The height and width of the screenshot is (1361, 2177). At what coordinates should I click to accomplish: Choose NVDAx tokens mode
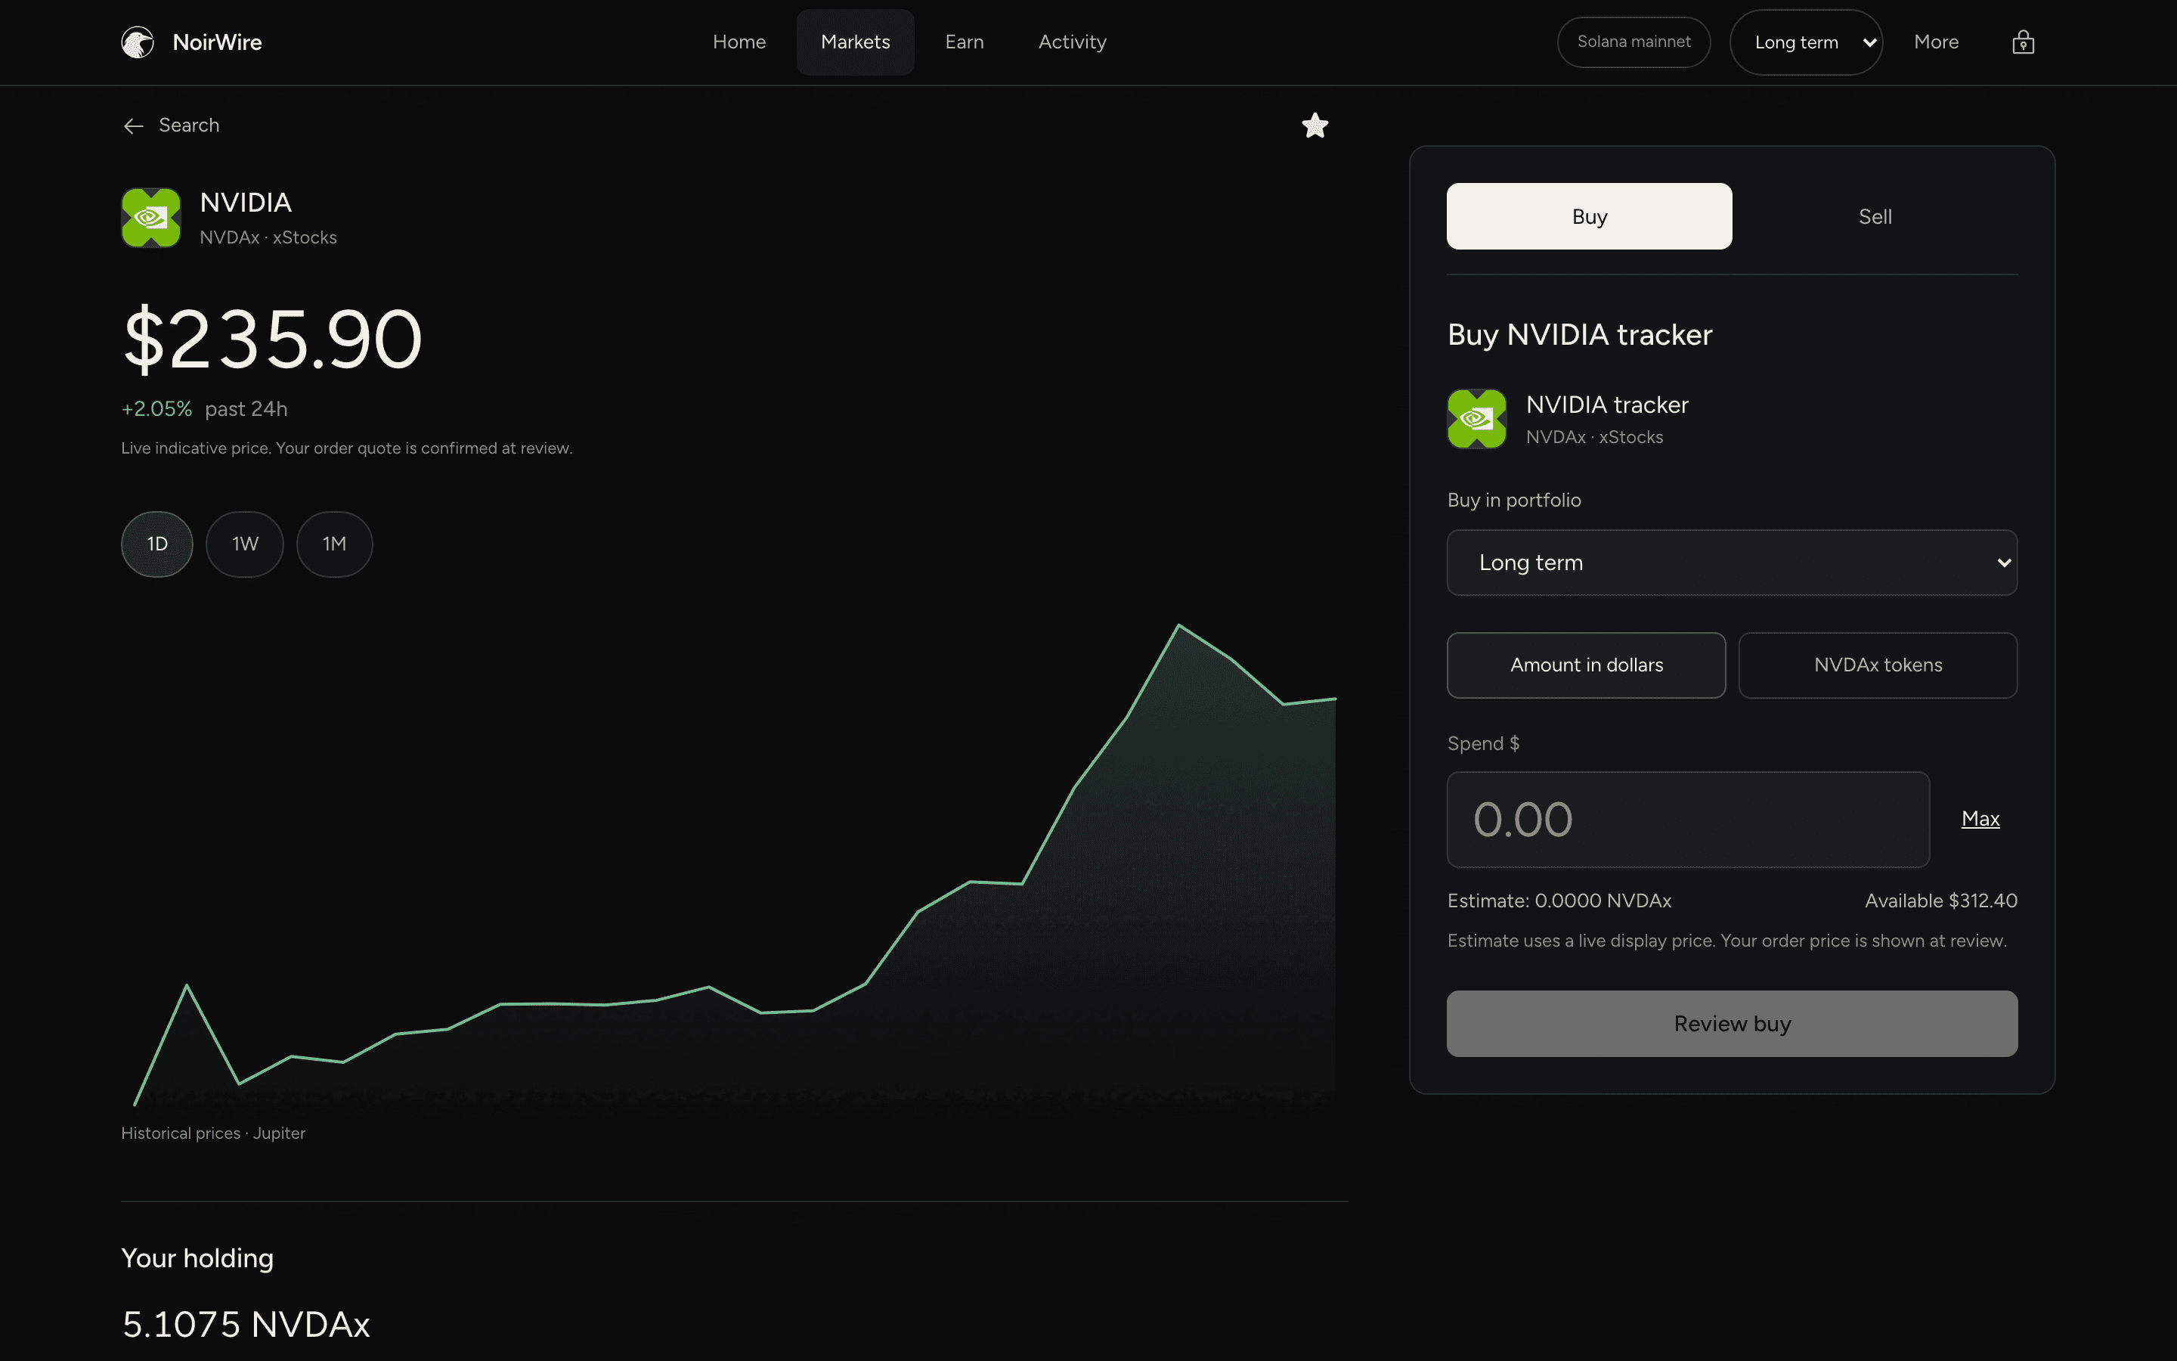[1878, 665]
